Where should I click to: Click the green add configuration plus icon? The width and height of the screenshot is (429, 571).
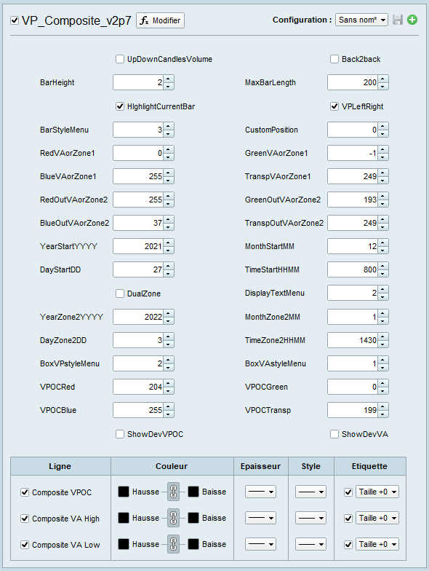point(412,20)
